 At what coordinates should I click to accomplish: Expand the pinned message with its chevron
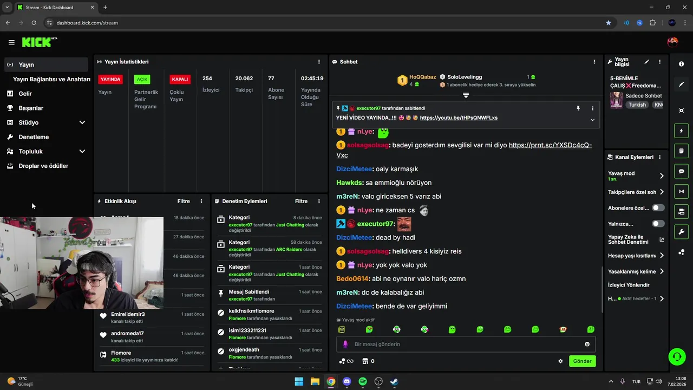tap(592, 120)
